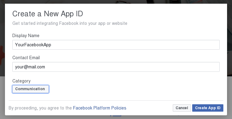Click the Create a New App ID heading
The image size is (232, 119).
(48, 14)
